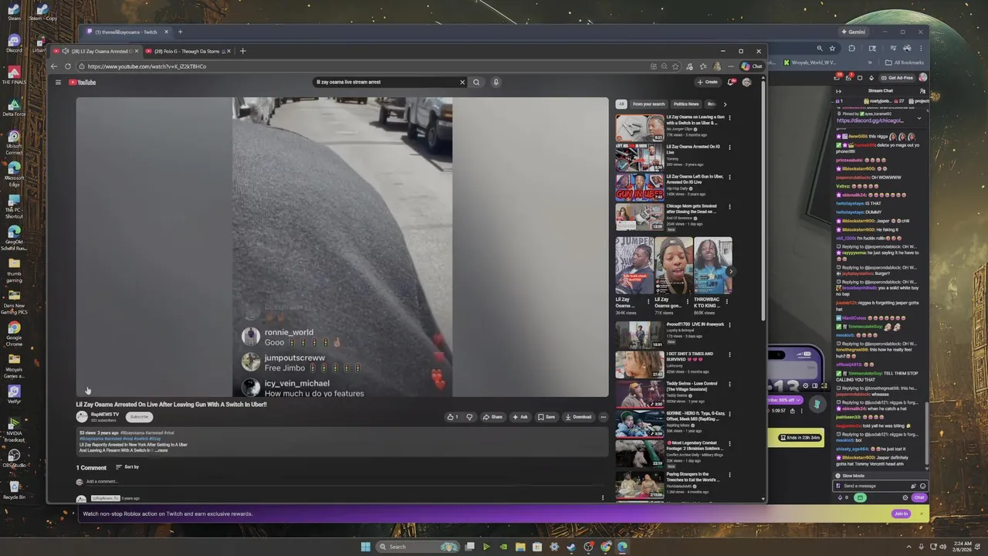This screenshot has height=556, width=988.
Task: Switch to Twitch tab in Chrome window
Action: click(127, 32)
